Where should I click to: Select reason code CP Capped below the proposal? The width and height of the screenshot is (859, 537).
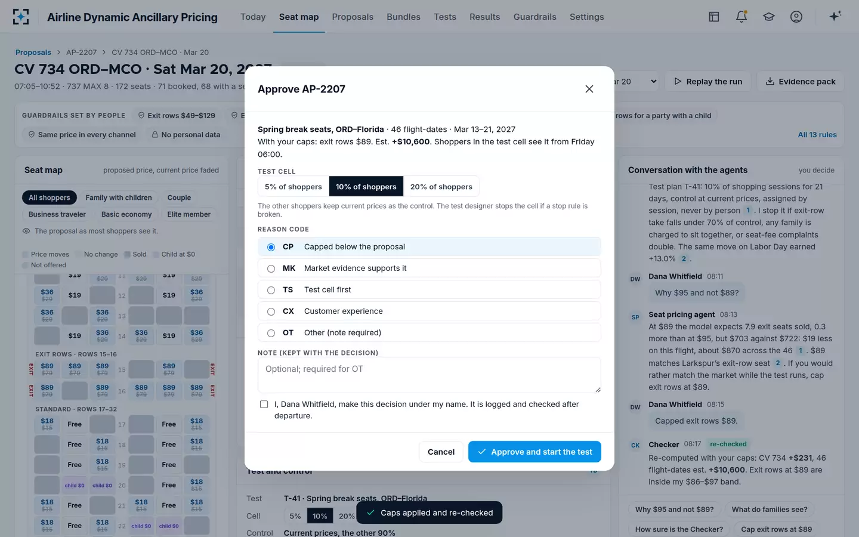[429, 247]
